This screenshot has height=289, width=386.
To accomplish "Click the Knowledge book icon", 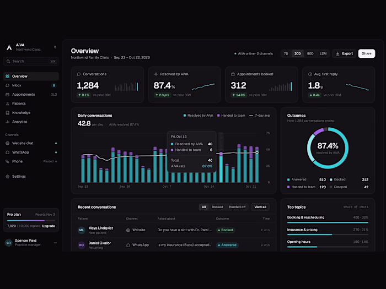I will (7, 112).
